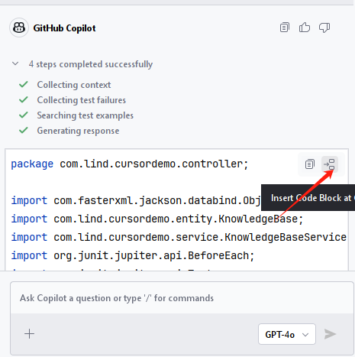Open the GPT-4o model dropdown
This screenshot has width=355, height=357.
[287, 334]
